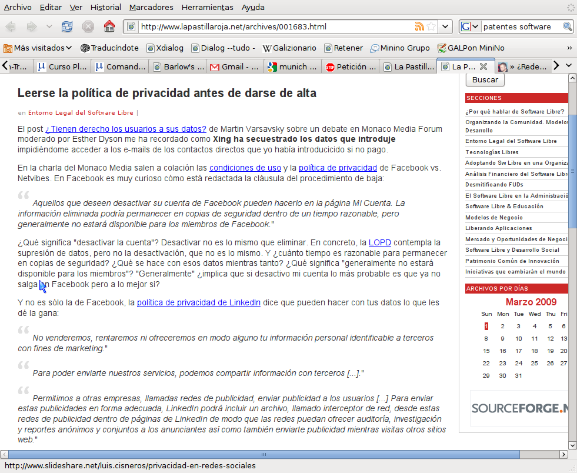The width and height of the screenshot is (577, 473).
Task: Open the Marcadores menu
Action: click(151, 8)
